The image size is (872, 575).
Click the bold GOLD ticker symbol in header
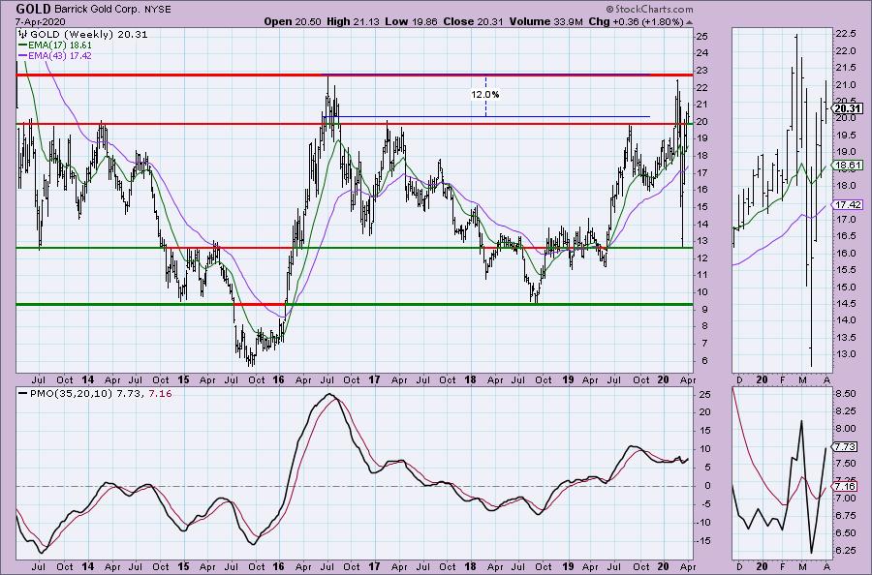pyautogui.click(x=34, y=9)
